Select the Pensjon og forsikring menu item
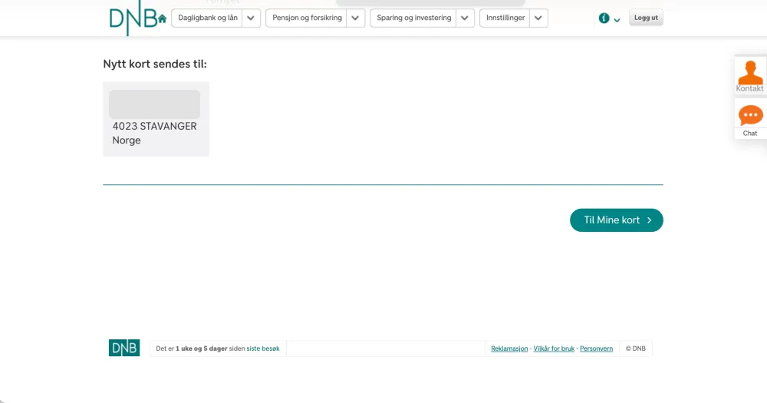The width and height of the screenshot is (767, 403). click(307, 18)
